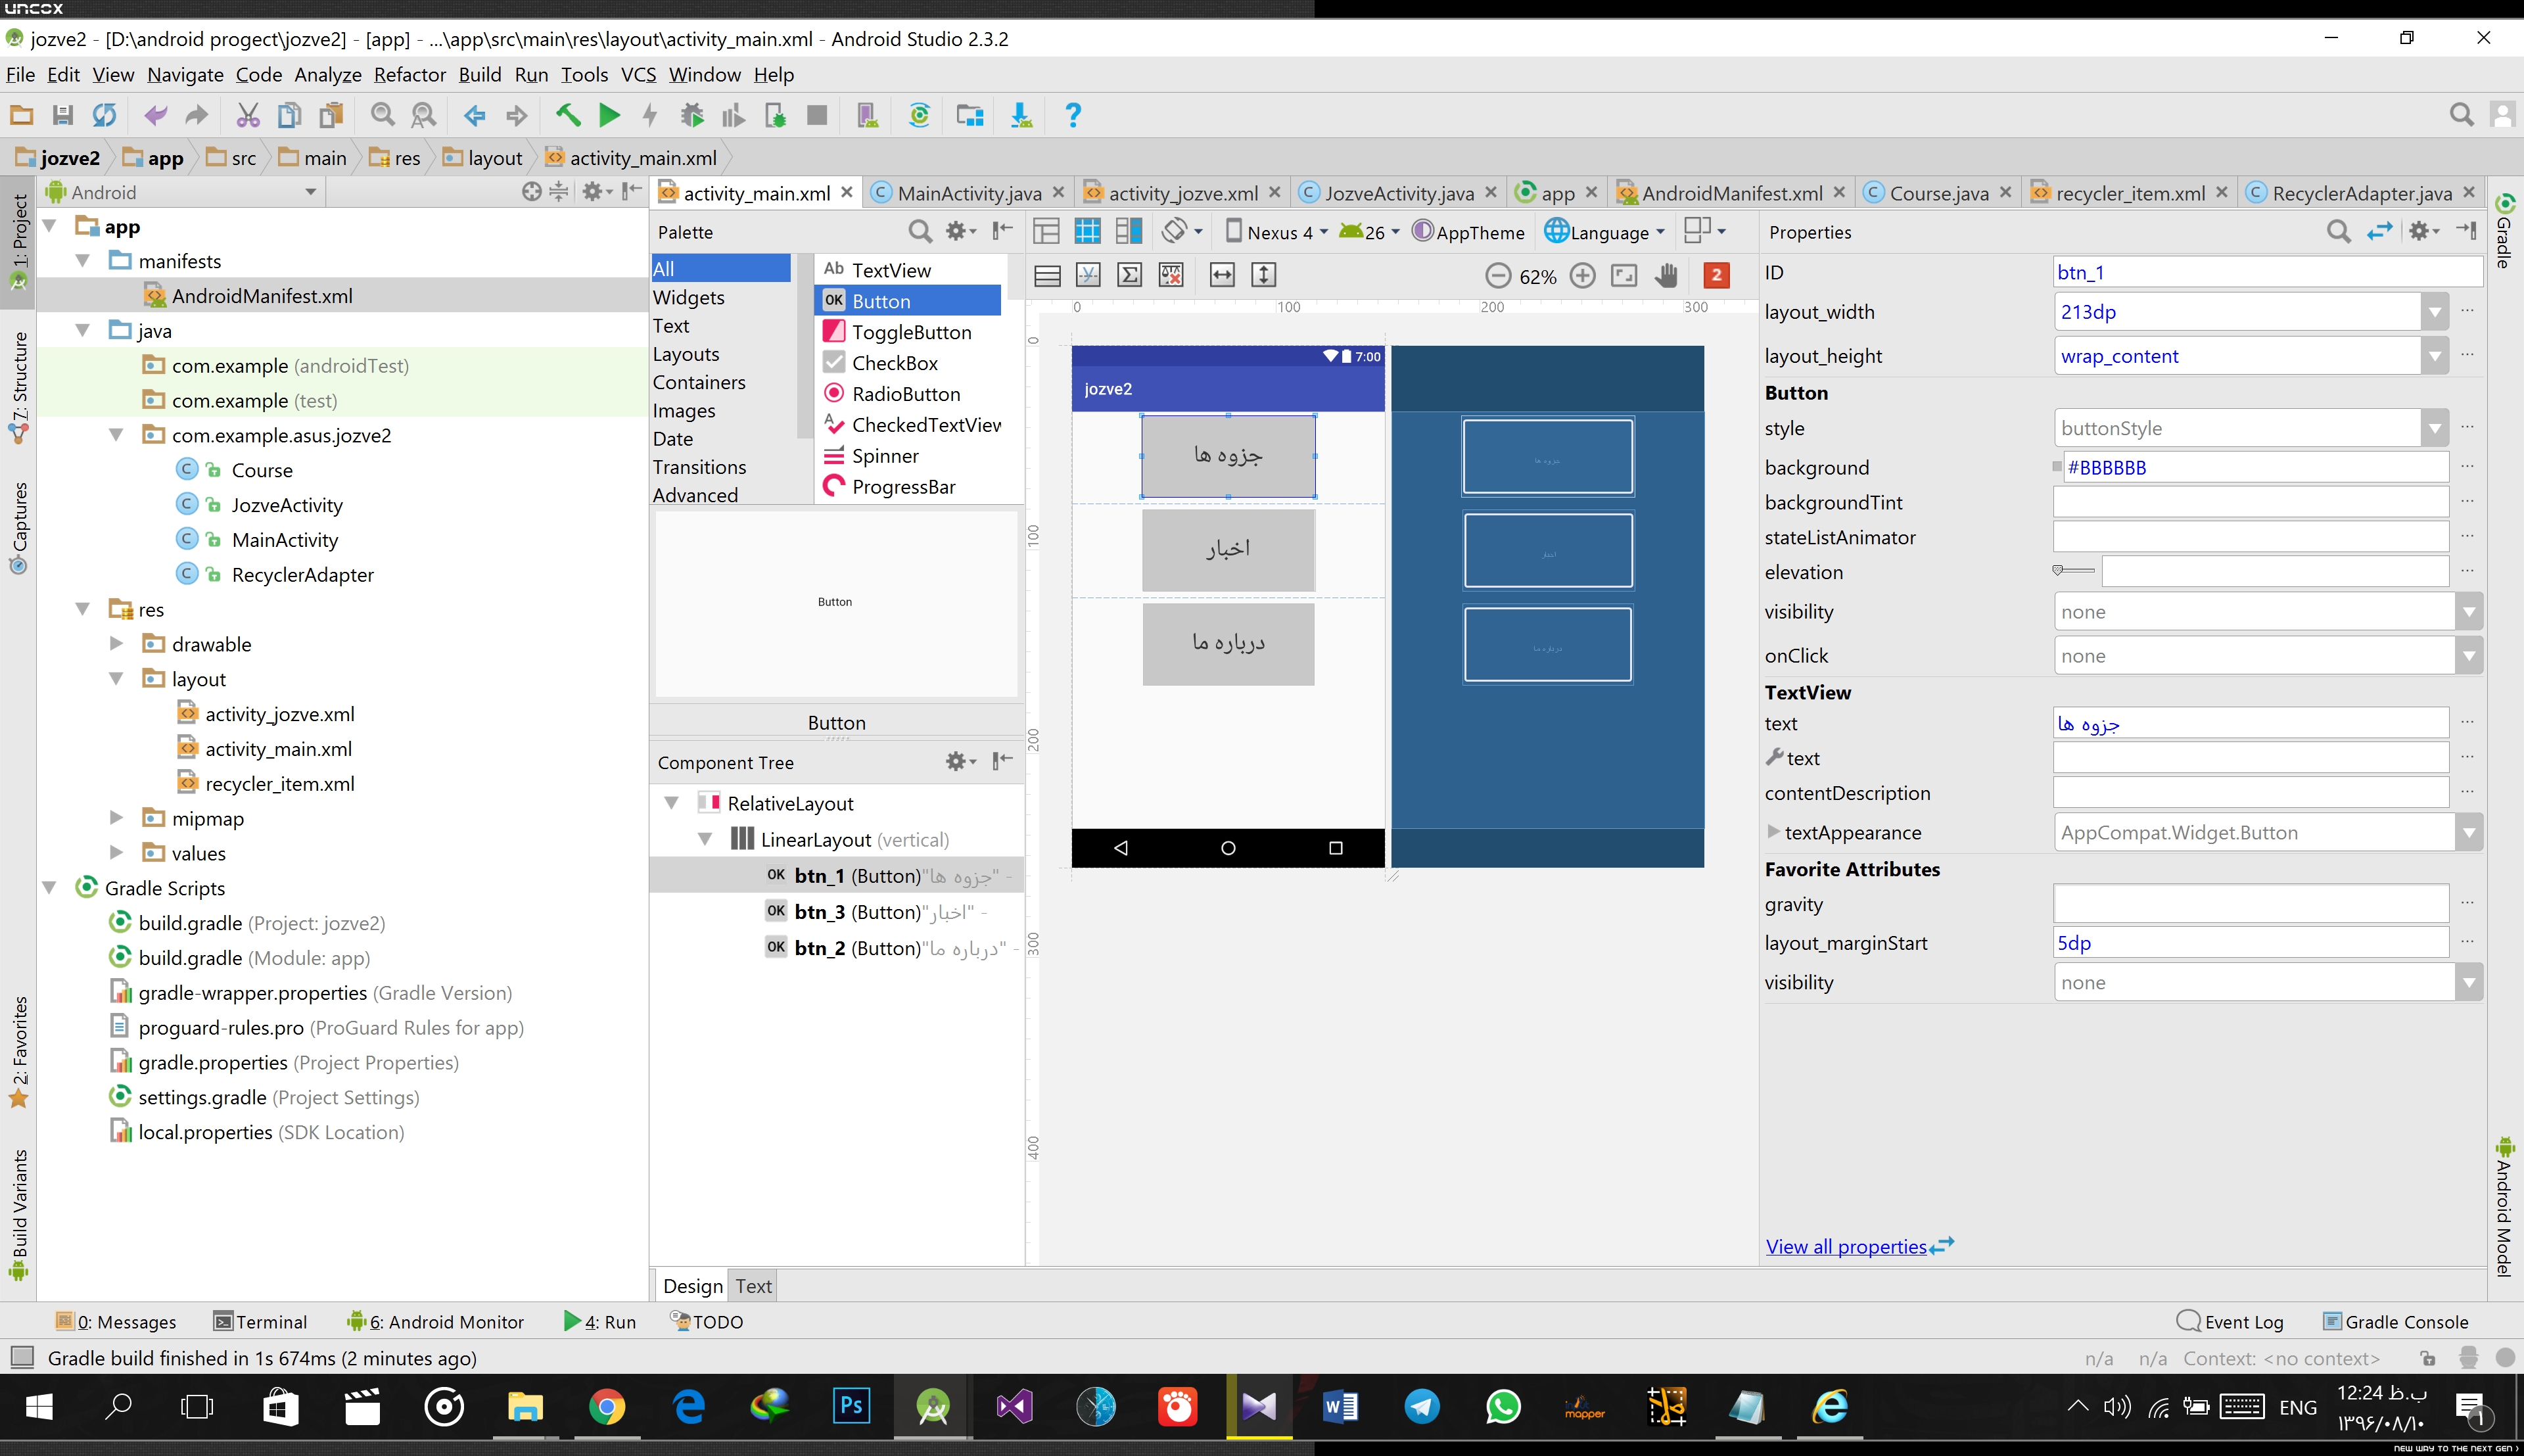Viewport: 2524px width, 1456px height.
Task: Click the search everywhere magnifier icon
Action: click(2461, 116)
